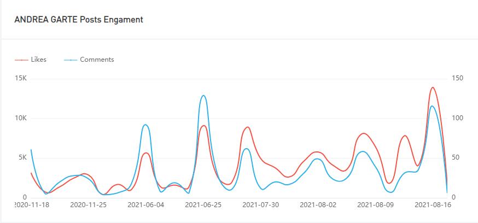The width and height of the screenshot is (478, 223).
Task: Click the 15K left axis label
Action: coord(21,79)
